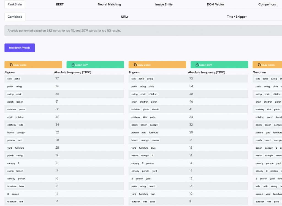Click the export icon in Bigram Export CSV

click(x=73, y=65)
